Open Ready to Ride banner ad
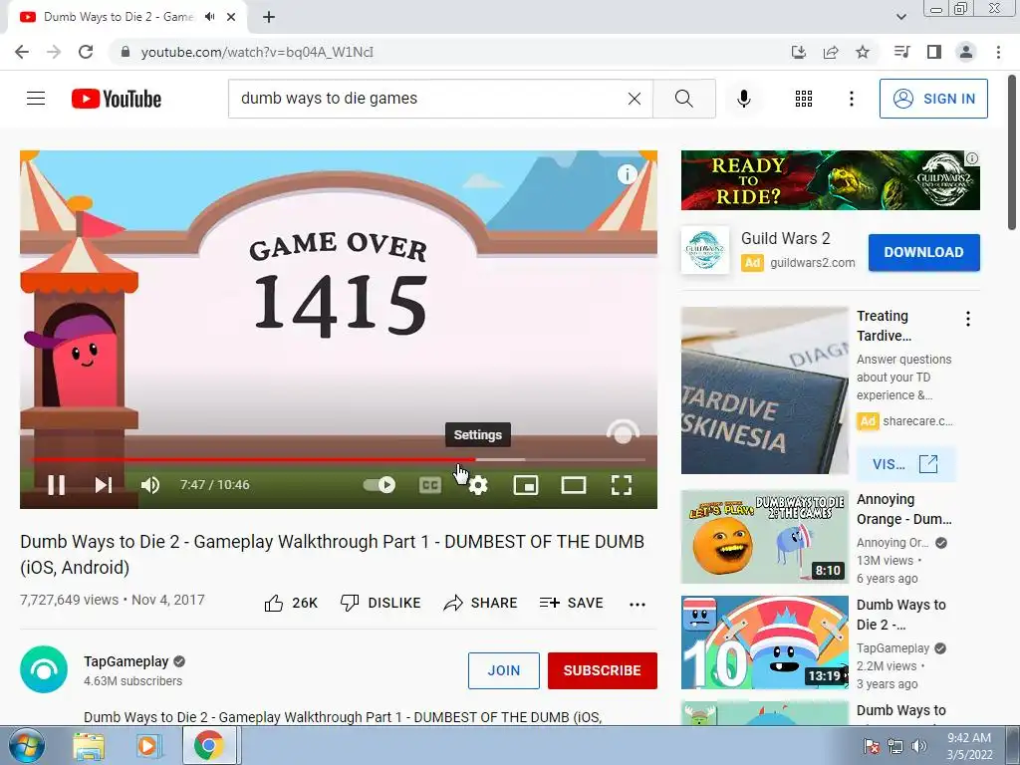Screen dimensions: 1020x765 pos(830,180)
